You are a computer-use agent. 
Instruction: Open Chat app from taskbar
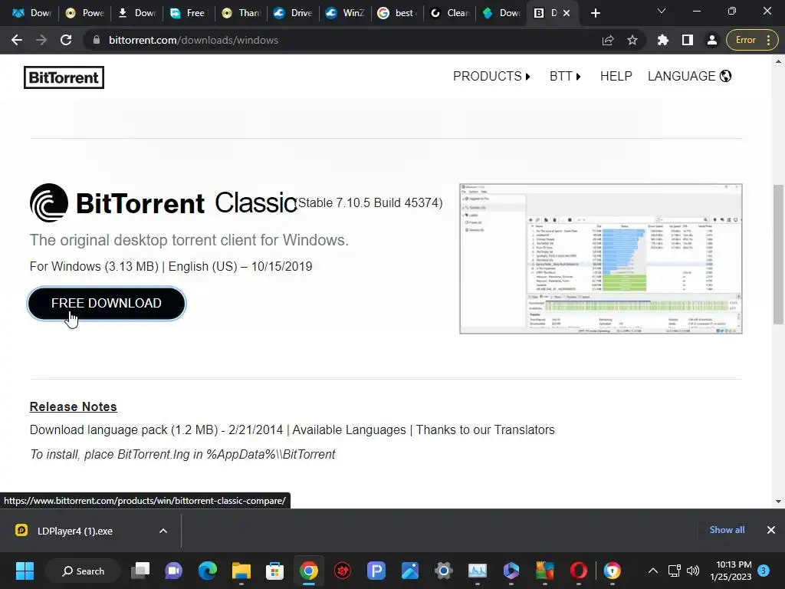click(174, 571)
